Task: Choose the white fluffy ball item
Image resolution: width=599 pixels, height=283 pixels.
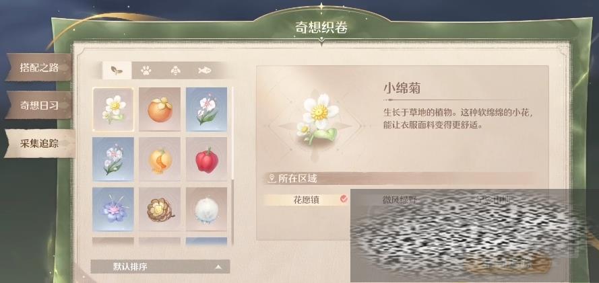Action: 207,209
